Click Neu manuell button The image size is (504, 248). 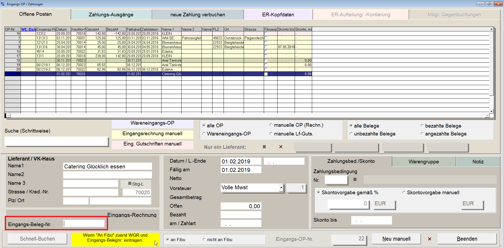point(396,239)
